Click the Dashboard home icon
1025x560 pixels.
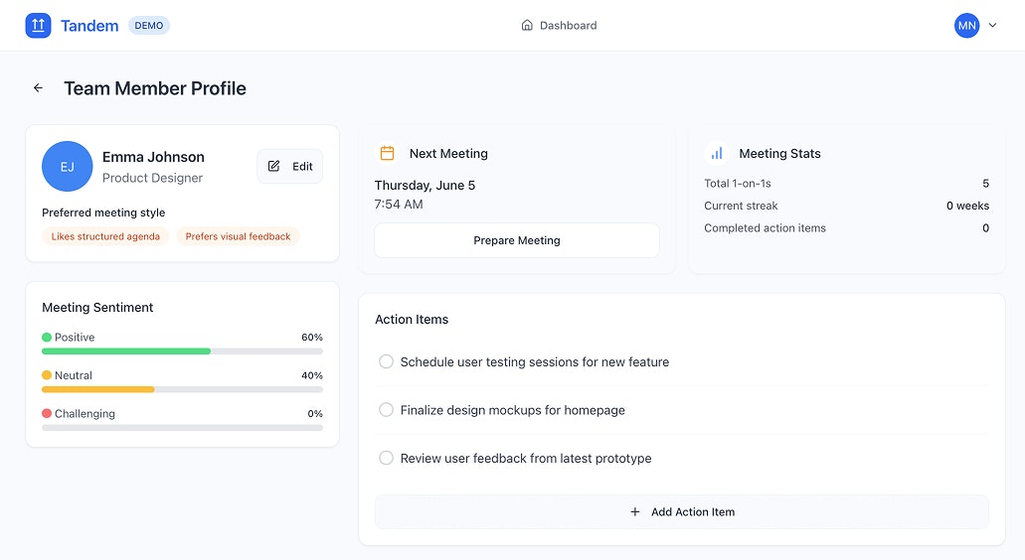527,26
